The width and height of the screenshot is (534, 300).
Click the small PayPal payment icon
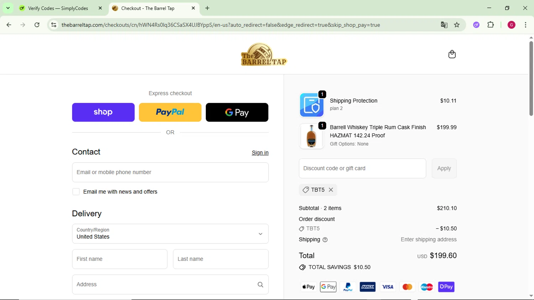tap(348, 287)
